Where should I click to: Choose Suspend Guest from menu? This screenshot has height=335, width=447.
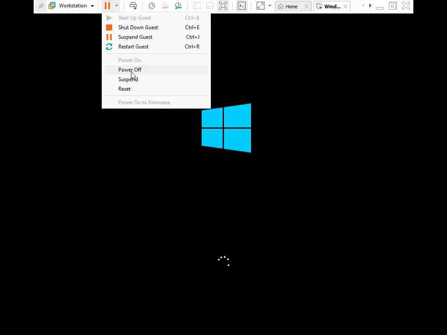pos(156,37)
